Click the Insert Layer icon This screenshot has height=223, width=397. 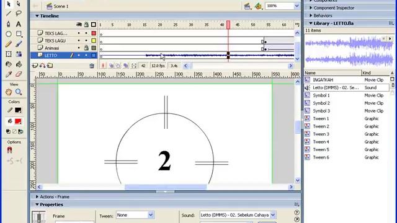pos(35,66)
